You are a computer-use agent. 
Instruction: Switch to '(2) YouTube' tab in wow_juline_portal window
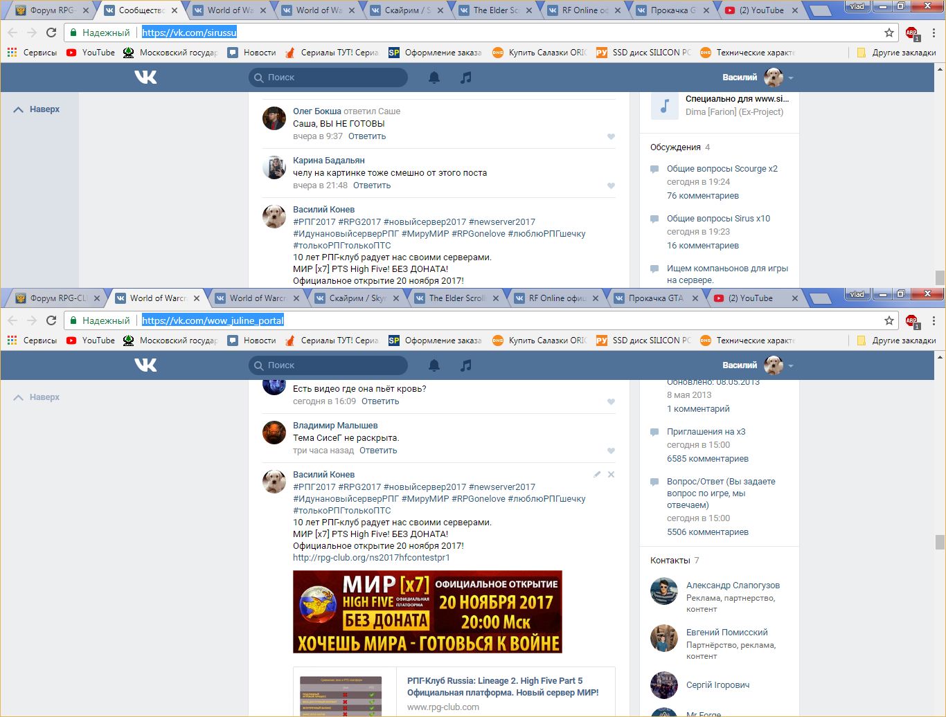coord(755,298)
